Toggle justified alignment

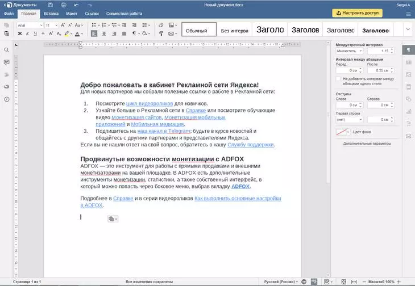click(124, 33)
